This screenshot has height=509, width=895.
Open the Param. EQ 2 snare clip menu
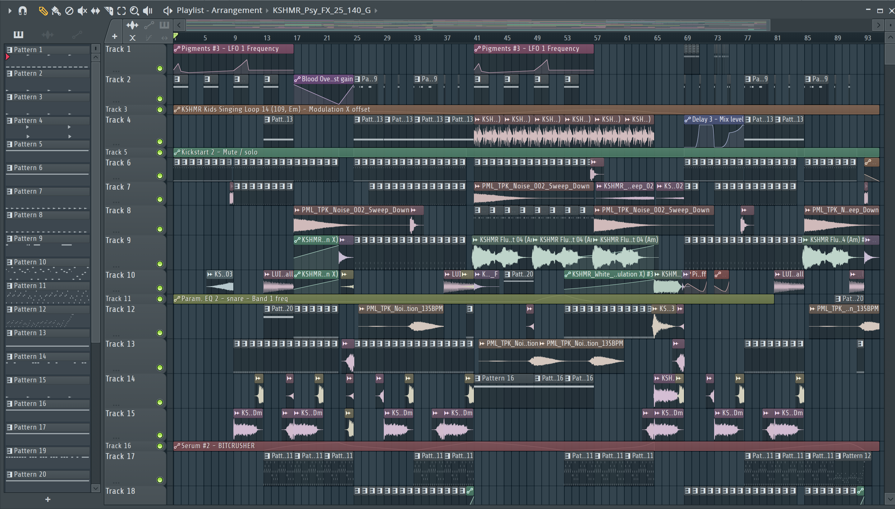point(177,299)
